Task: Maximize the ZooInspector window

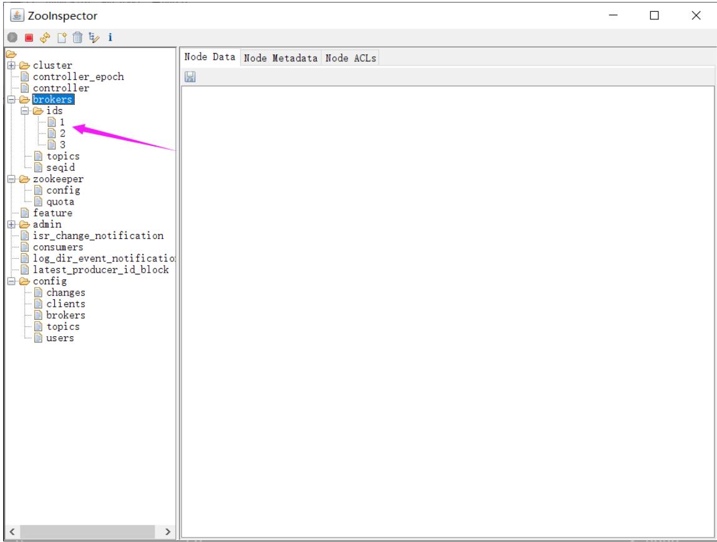Action: click(x=655, y=16)
